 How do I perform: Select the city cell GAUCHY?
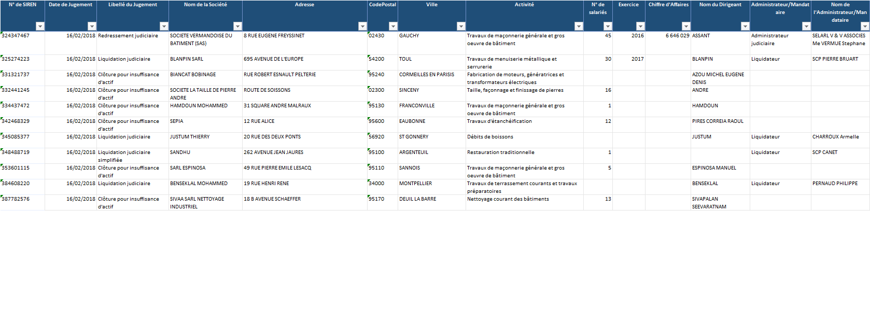coord(432,43)
